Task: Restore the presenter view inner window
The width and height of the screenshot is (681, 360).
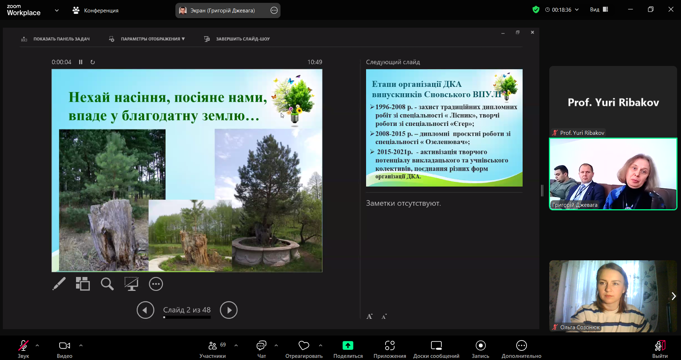Action: click(x=518, y=32)
